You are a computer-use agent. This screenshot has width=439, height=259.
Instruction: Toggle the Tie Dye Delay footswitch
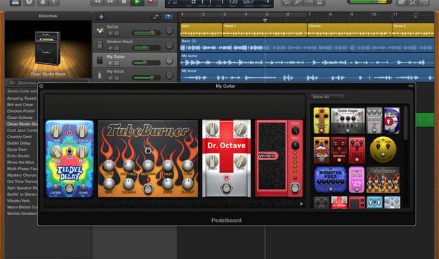69,188
